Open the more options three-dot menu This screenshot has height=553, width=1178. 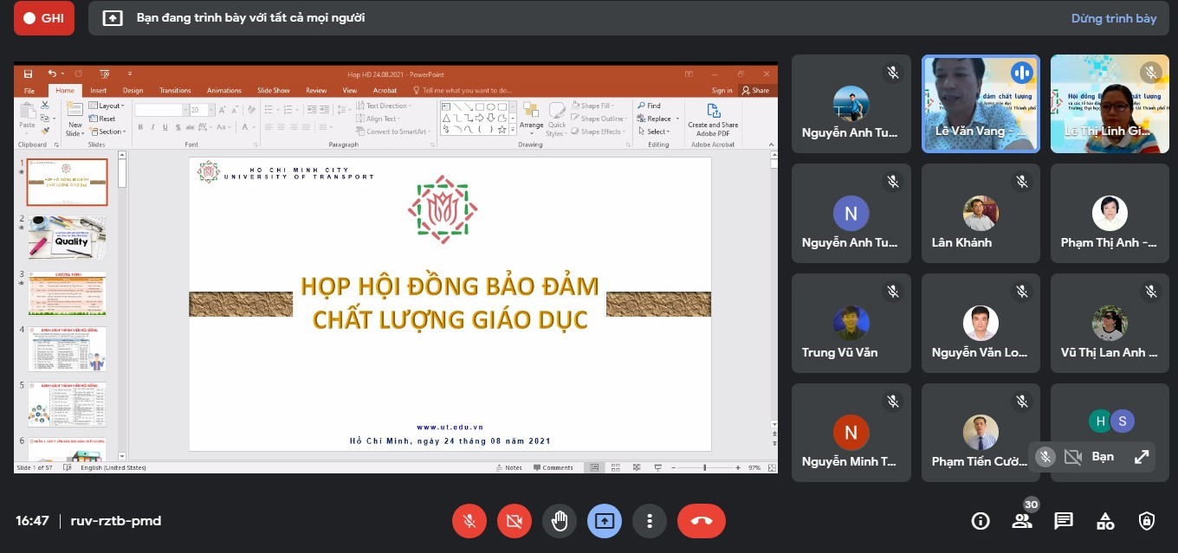(x=649, y=521)
